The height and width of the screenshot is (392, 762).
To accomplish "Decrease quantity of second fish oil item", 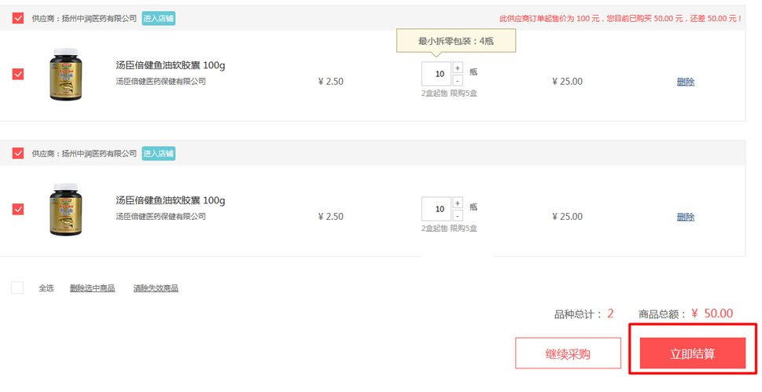I will [458, 215].
